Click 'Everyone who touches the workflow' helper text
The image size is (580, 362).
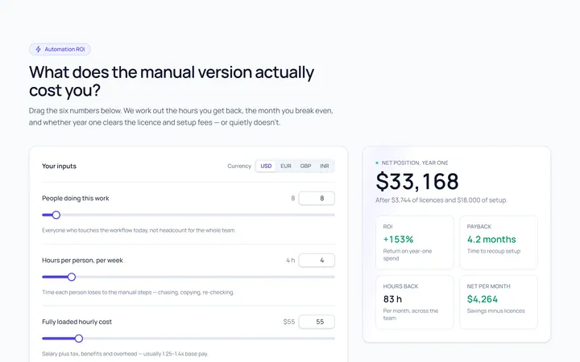139,231
